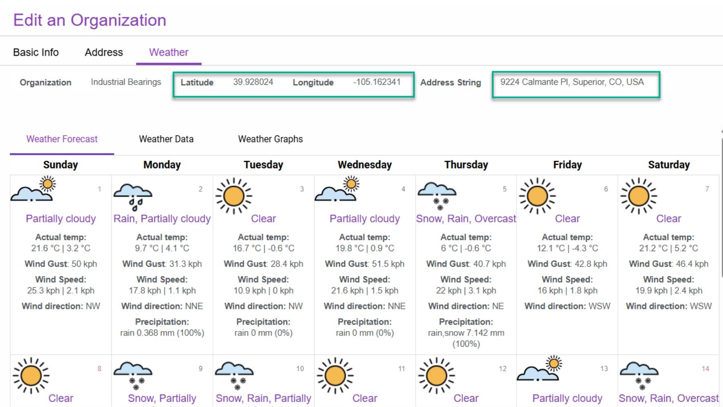Click Thursday's Snow, Rain, Overcast label day 5
Viewport: 723px width, 407px height.
[x=466, y=219]
